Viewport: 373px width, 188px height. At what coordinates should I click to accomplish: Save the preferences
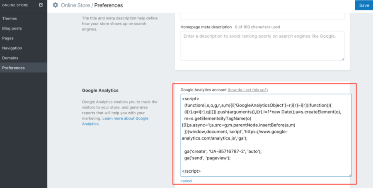(x=363, y=5)
